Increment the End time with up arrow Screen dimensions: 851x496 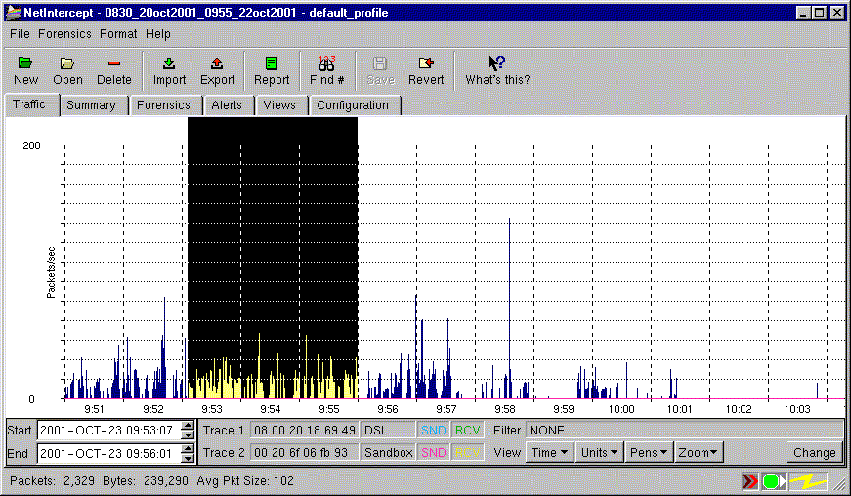click(x=188, y=448)
